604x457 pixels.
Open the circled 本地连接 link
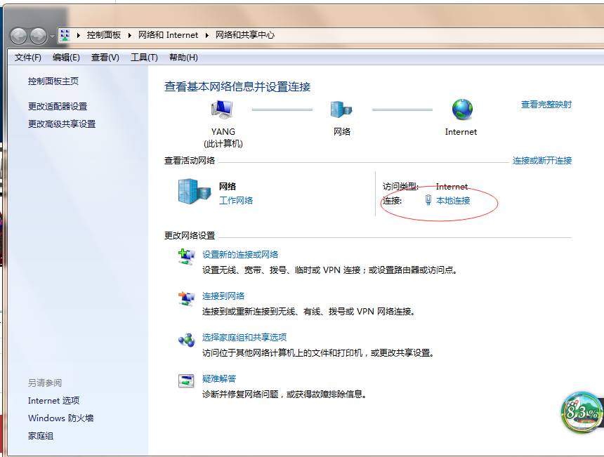coord(452,200)
